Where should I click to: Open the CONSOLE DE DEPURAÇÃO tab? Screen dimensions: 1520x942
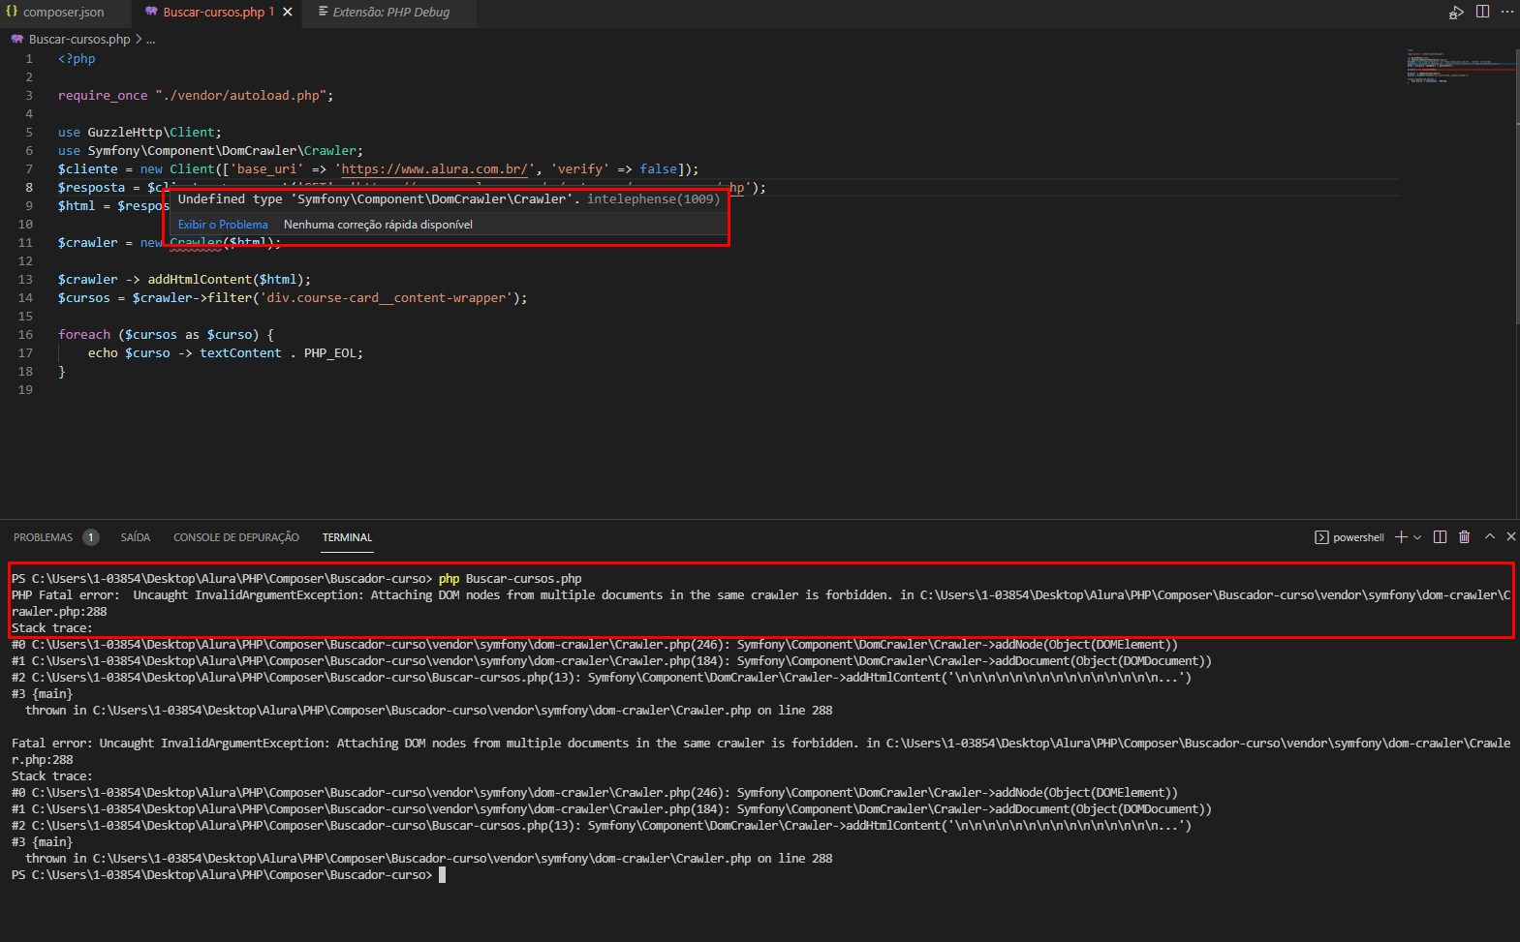236,537
